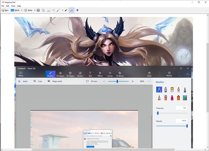Open the Tools menu
The image size is (209, 151).
(13, 6)
